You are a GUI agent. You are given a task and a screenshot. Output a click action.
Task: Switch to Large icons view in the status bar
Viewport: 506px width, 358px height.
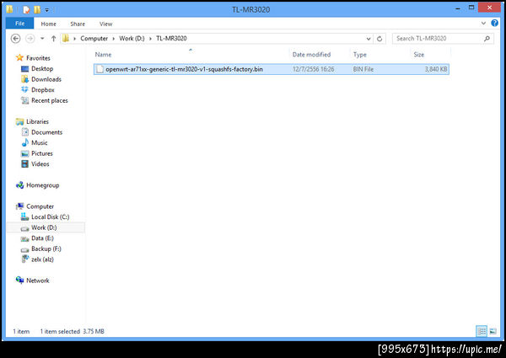(x=493, y=331)
